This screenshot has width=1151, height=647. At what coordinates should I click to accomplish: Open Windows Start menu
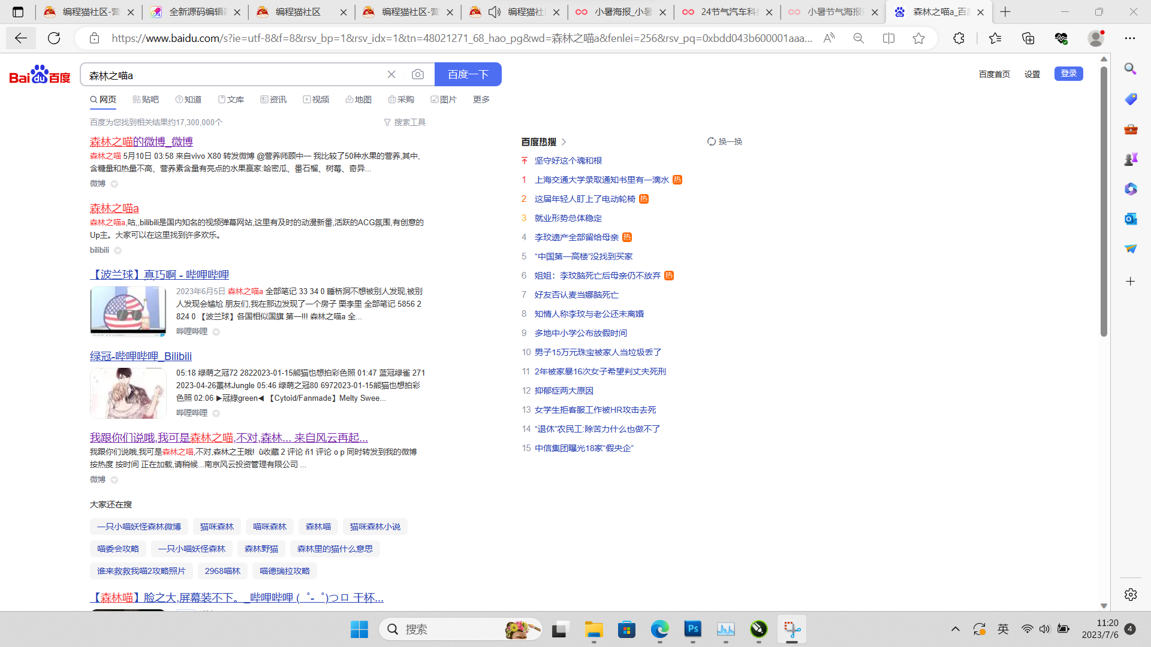pos(359,629)
